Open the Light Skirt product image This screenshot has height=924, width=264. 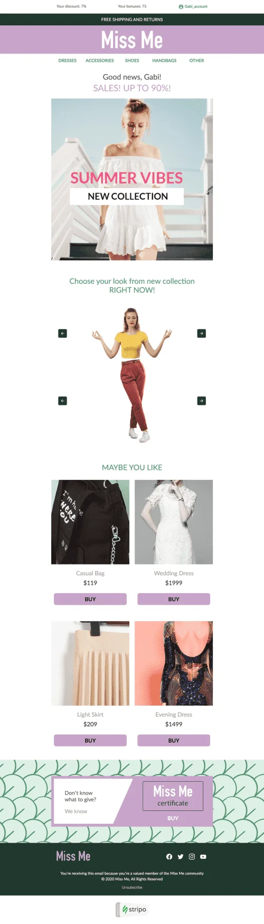pyautogui.click(x=90, y=663)
